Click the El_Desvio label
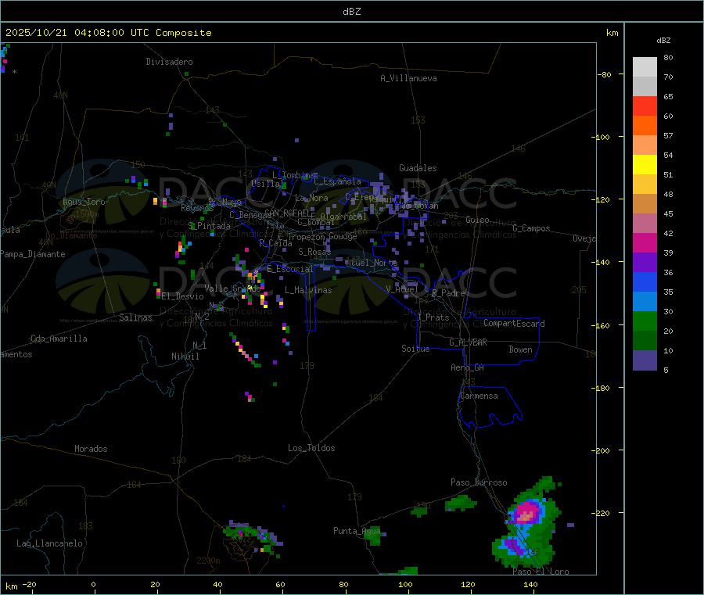 click(183, 296)
